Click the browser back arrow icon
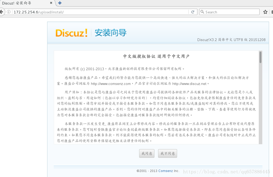 click(1, 12)
